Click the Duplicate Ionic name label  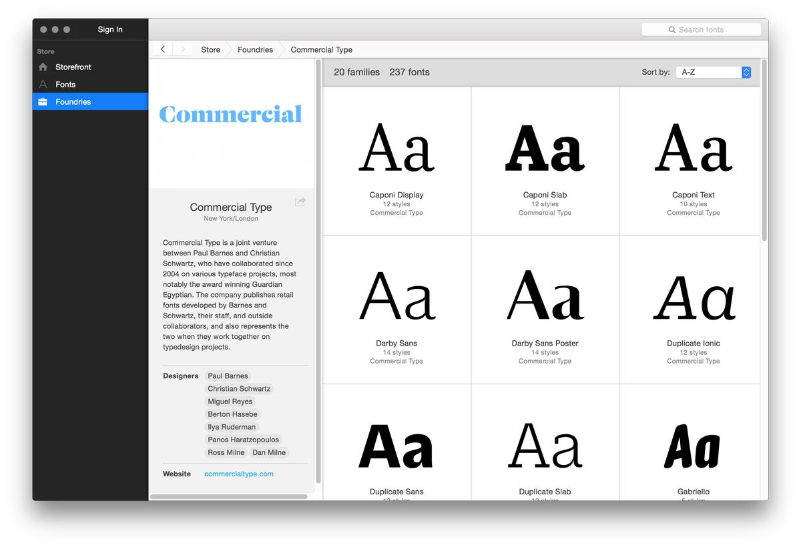point(693,344)
